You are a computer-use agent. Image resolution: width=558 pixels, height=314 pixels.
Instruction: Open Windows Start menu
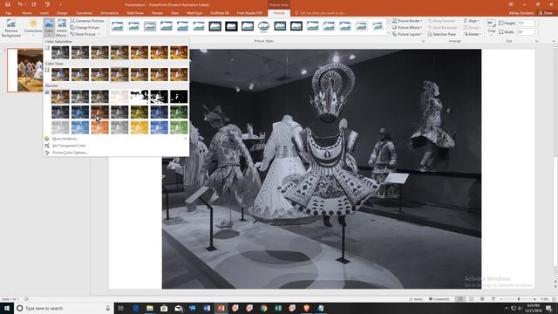pos(7,308)
